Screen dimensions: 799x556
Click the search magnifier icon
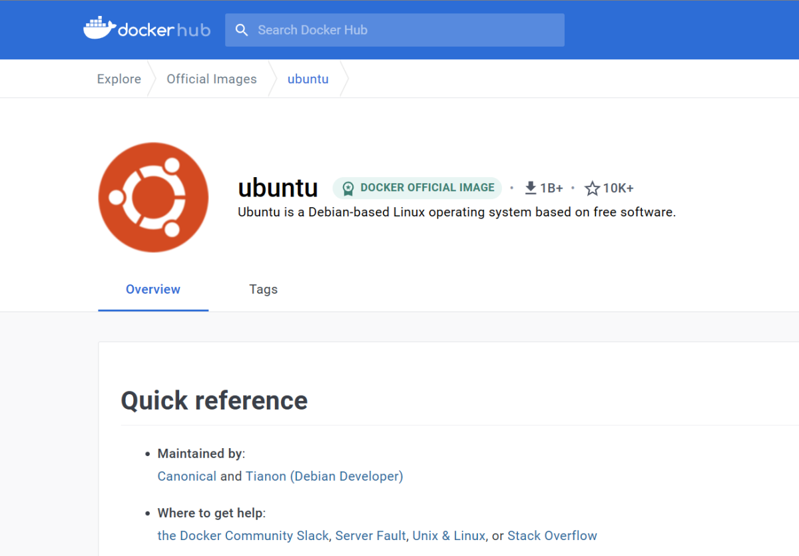coord(242,30)
